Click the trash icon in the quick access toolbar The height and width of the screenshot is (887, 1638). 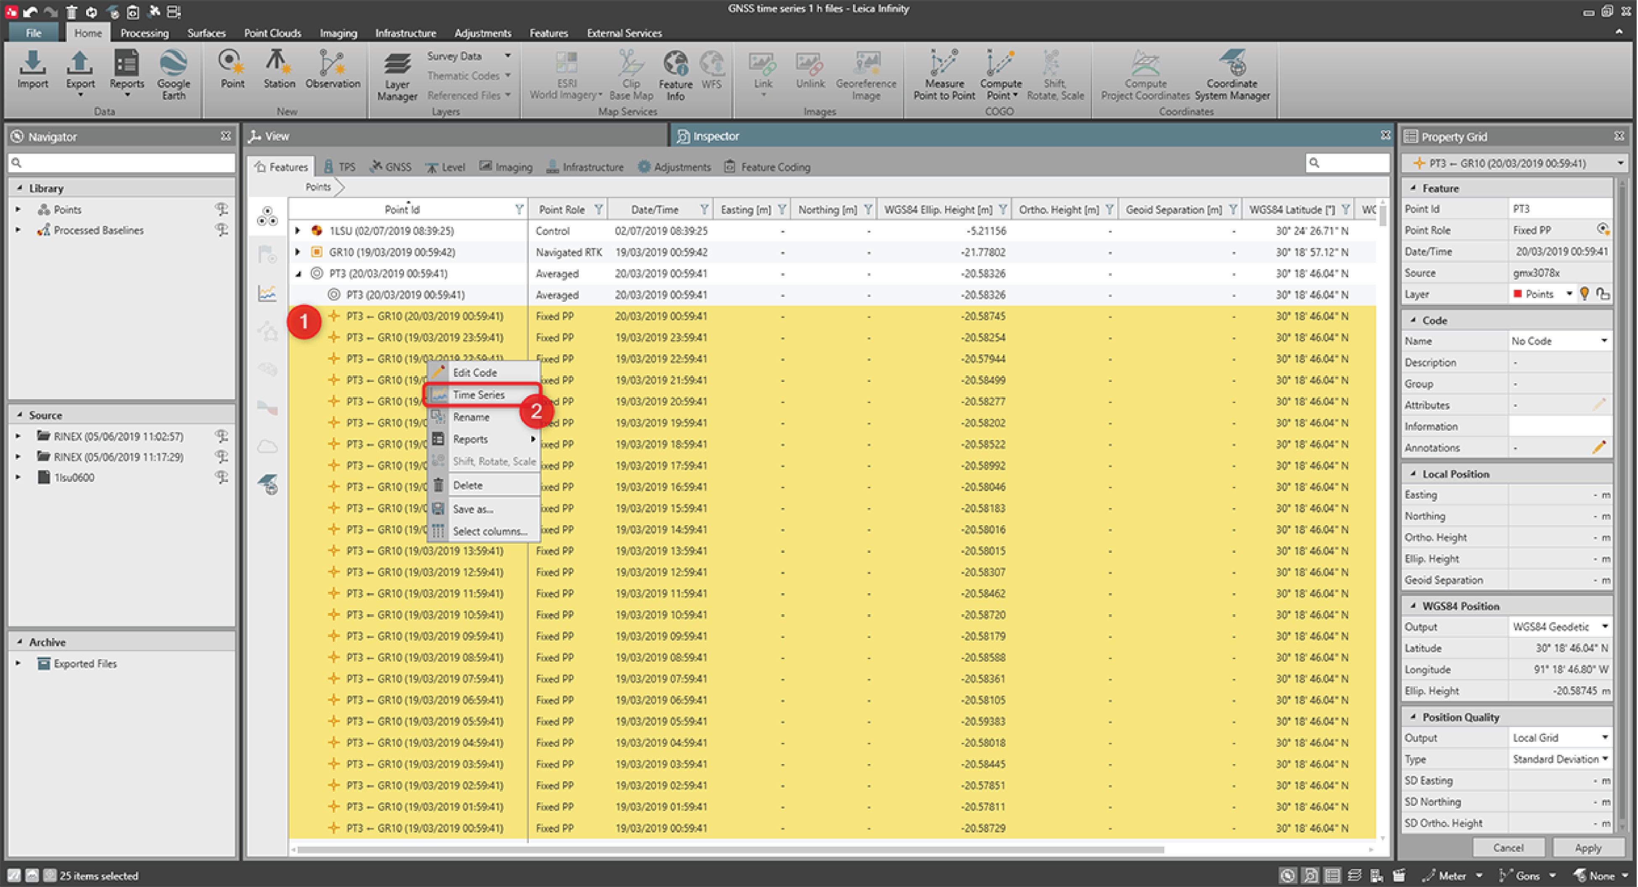click(71, 11)
